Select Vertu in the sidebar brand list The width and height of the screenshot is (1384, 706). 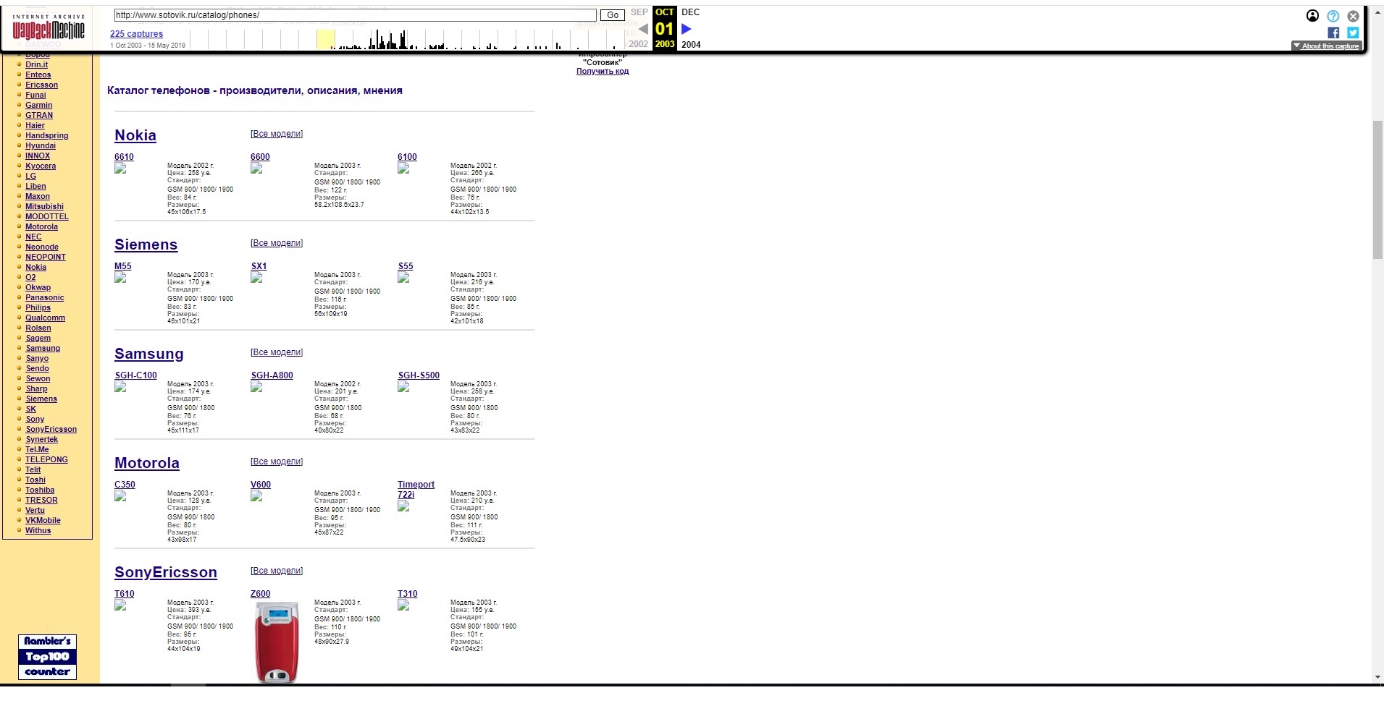tap(35, 510)
